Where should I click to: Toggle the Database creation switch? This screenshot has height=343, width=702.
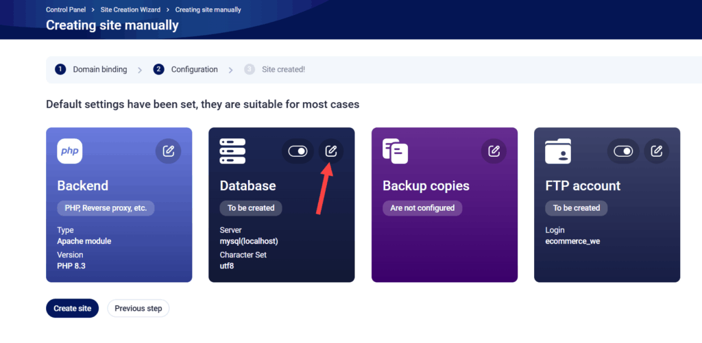298,151
